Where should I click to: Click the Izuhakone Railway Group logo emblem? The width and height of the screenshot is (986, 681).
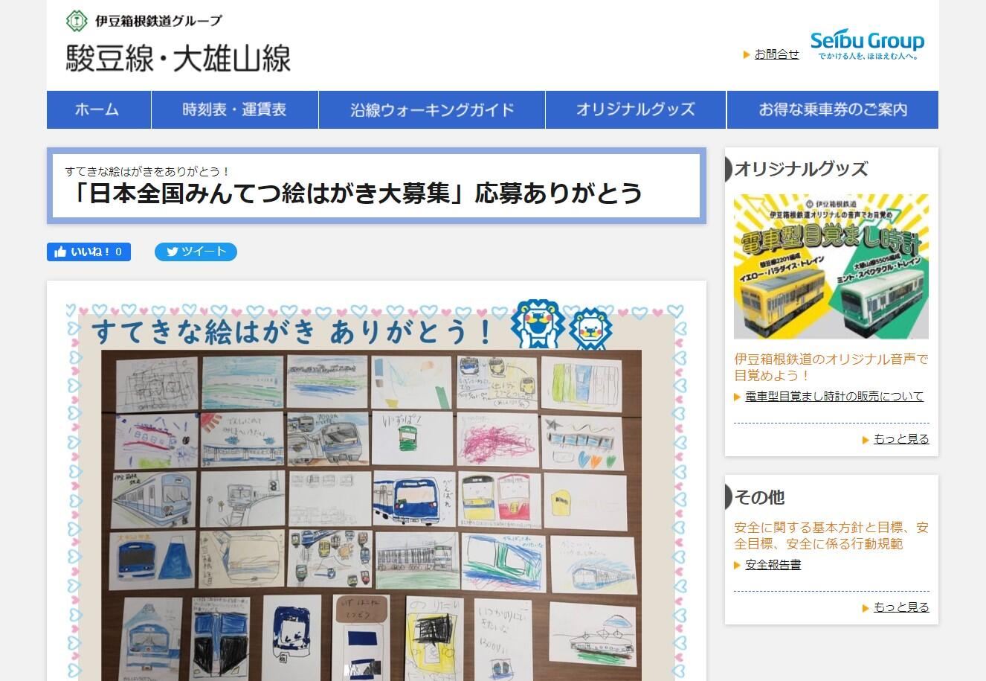[x=75, y=20]
